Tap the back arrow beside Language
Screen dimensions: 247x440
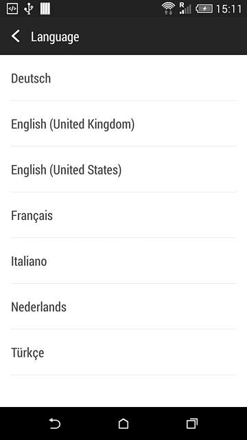16,36
